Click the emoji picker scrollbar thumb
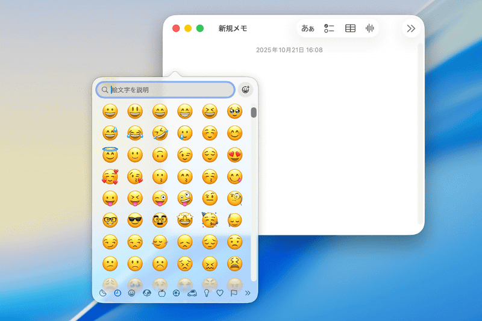 coord(254,112)
